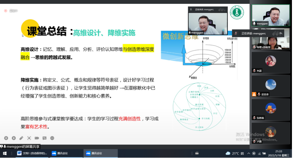
Task: Open more options ellipsis in slide toolbar
Action: (x=52, y=138)
